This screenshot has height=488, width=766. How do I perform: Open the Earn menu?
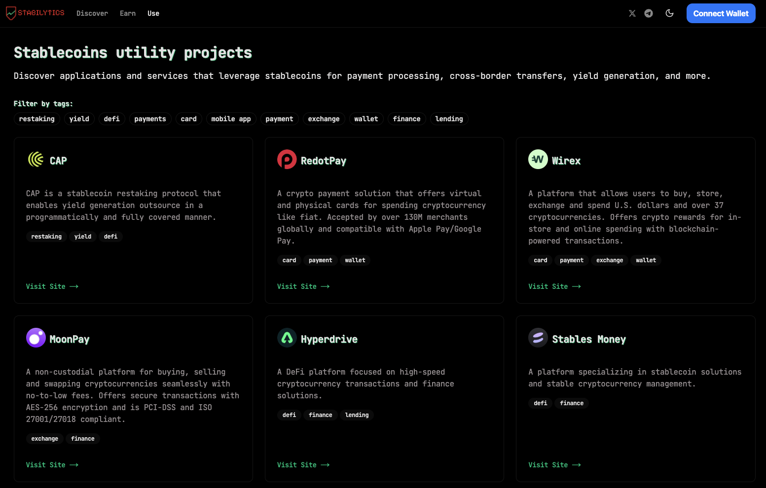128,13
